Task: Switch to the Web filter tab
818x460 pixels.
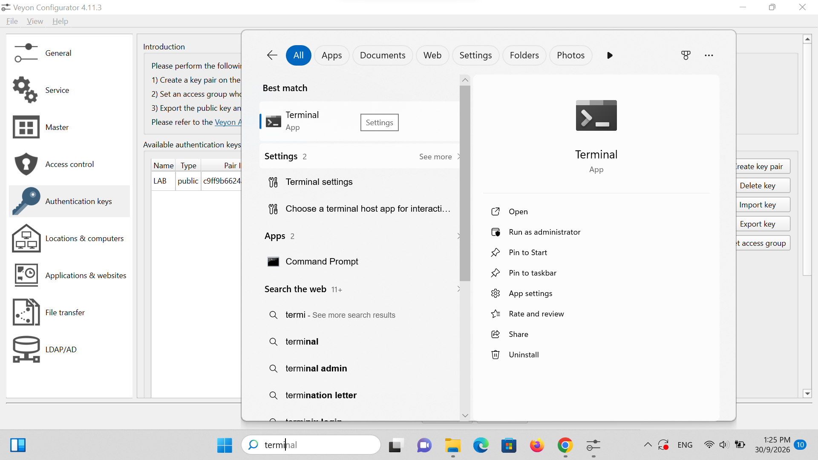Action: click(432, 55)
